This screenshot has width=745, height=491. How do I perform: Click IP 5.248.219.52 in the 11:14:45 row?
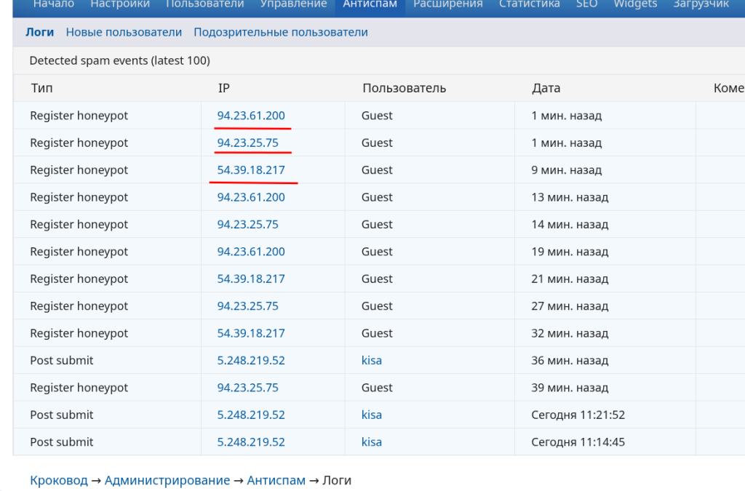pyautogui.click(x=251, y=442)
